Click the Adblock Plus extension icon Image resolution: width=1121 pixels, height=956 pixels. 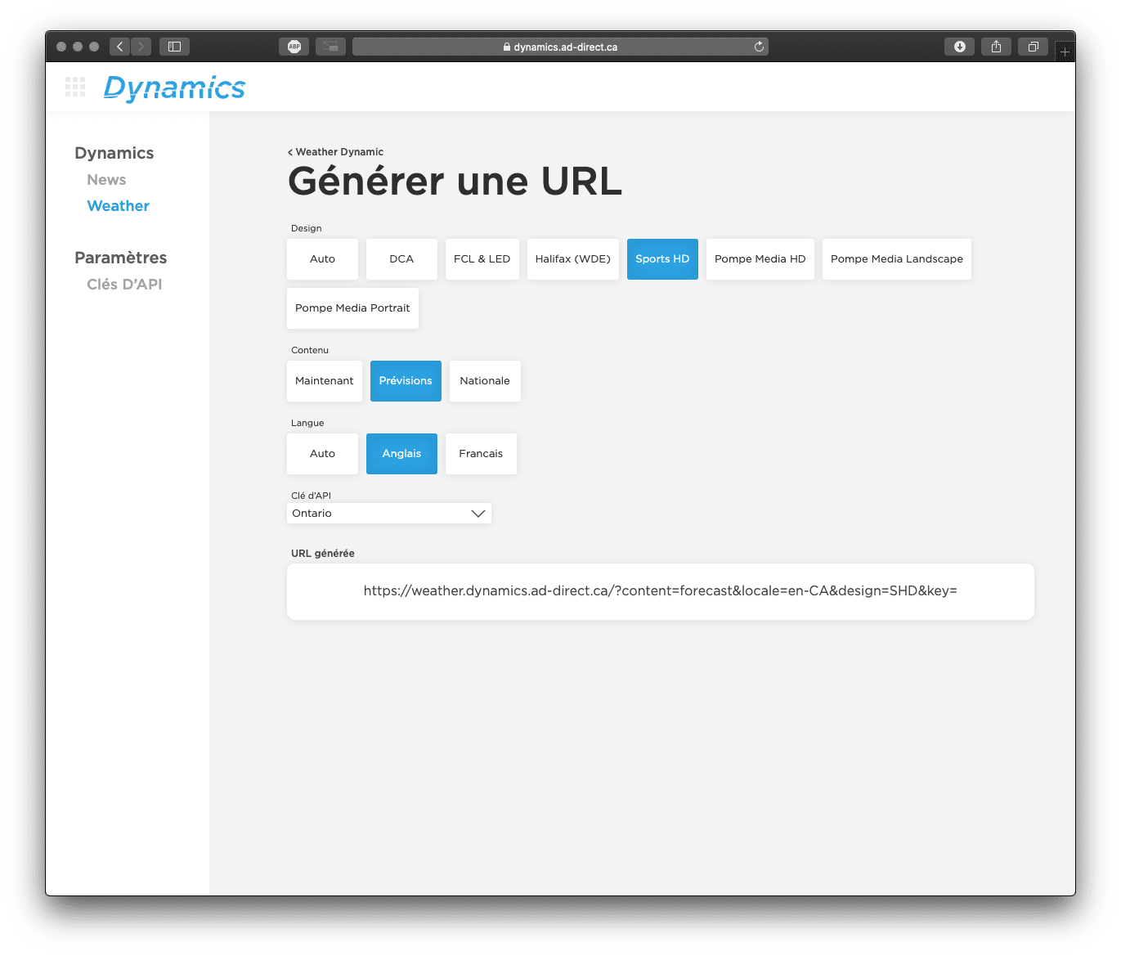[294, 47]
